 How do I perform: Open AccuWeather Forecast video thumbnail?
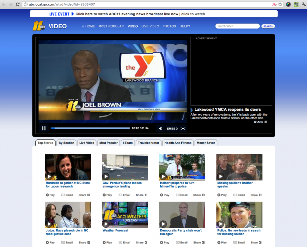click(x=125, y=215)
